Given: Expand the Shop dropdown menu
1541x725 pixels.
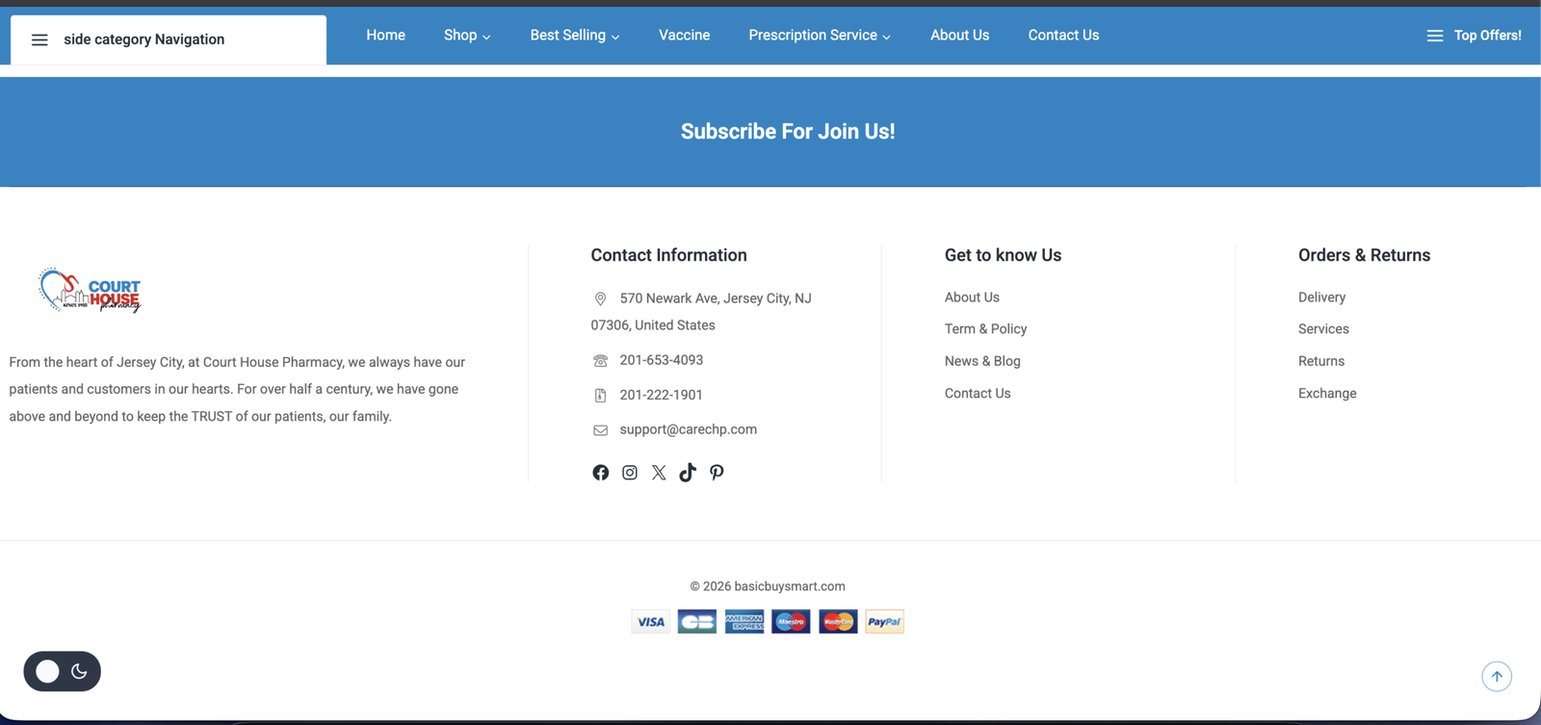Looking at the screenshot, I should (467, 36).
